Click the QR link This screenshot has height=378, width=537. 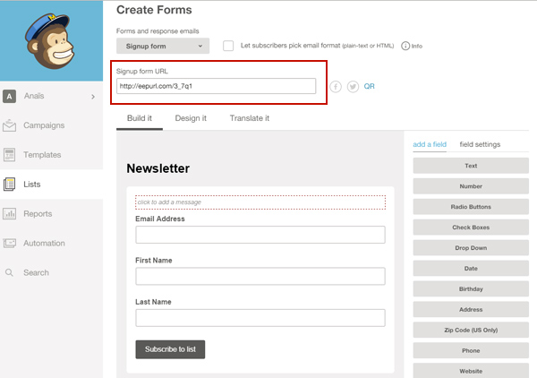[x=370, y=87]
